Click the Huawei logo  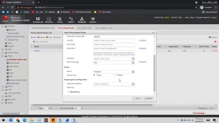pos(5,19)
